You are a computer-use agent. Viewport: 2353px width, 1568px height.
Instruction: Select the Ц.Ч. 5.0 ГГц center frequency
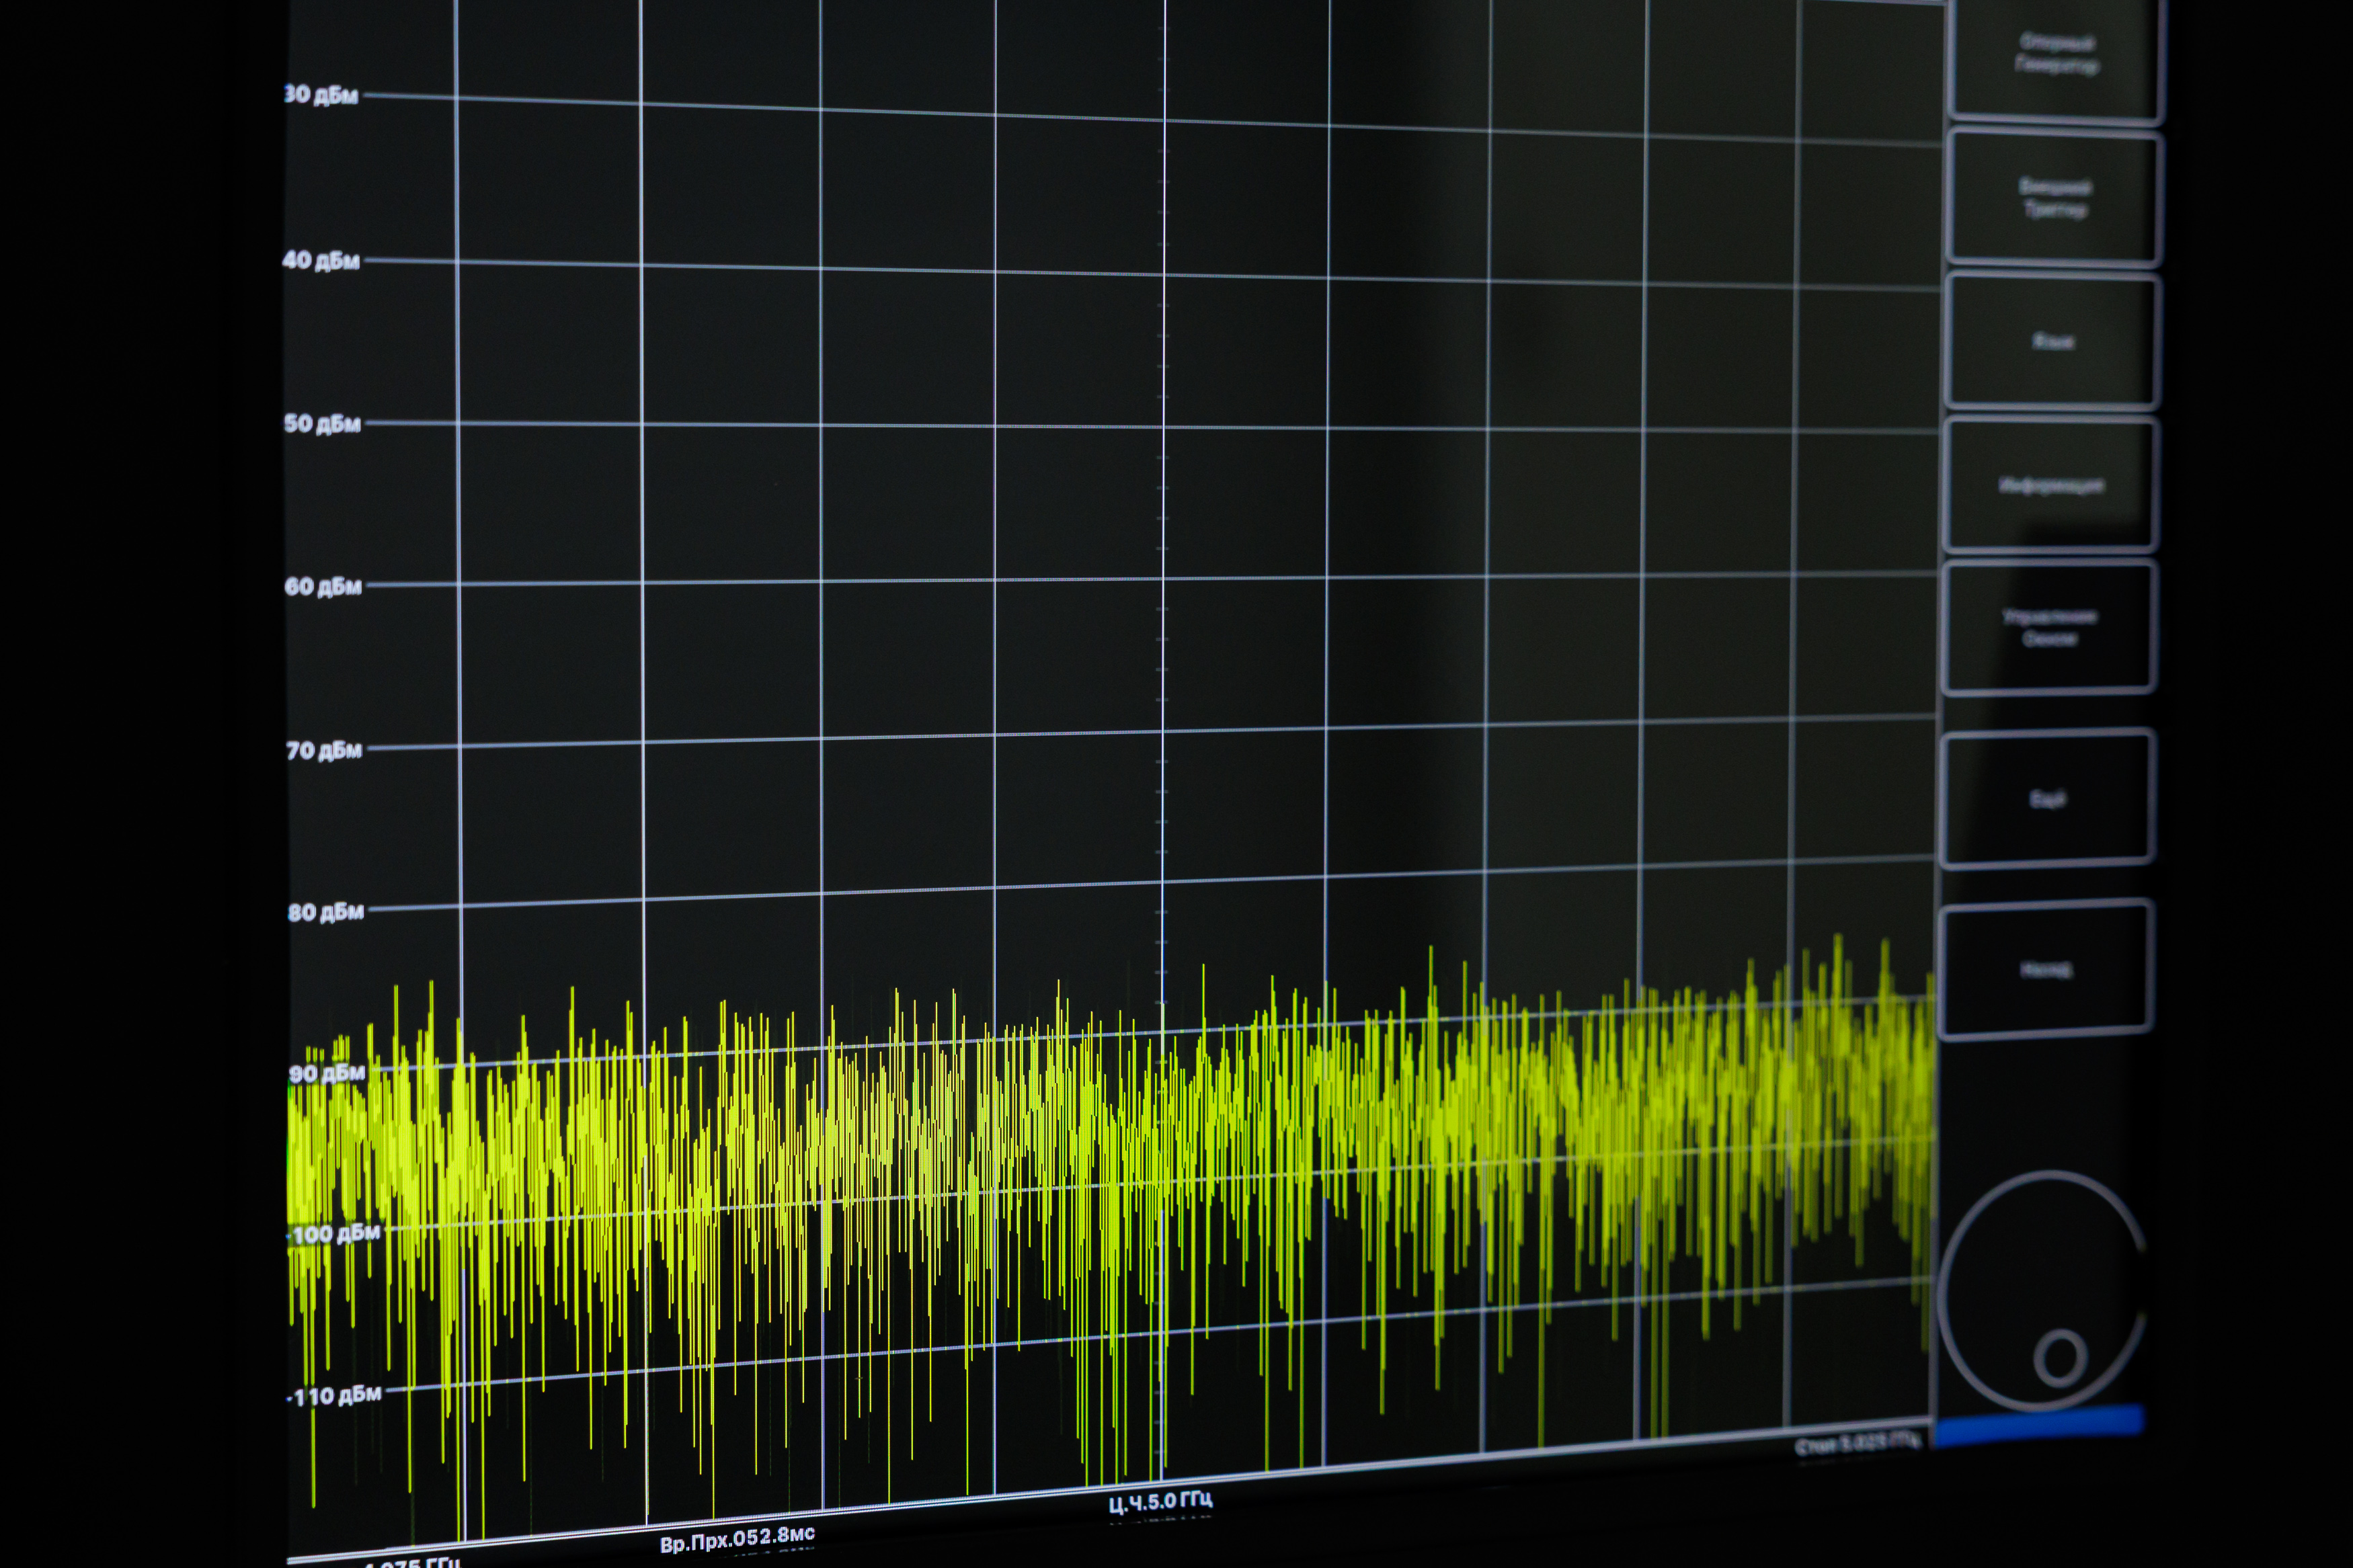click(x=1160, y=1501)
